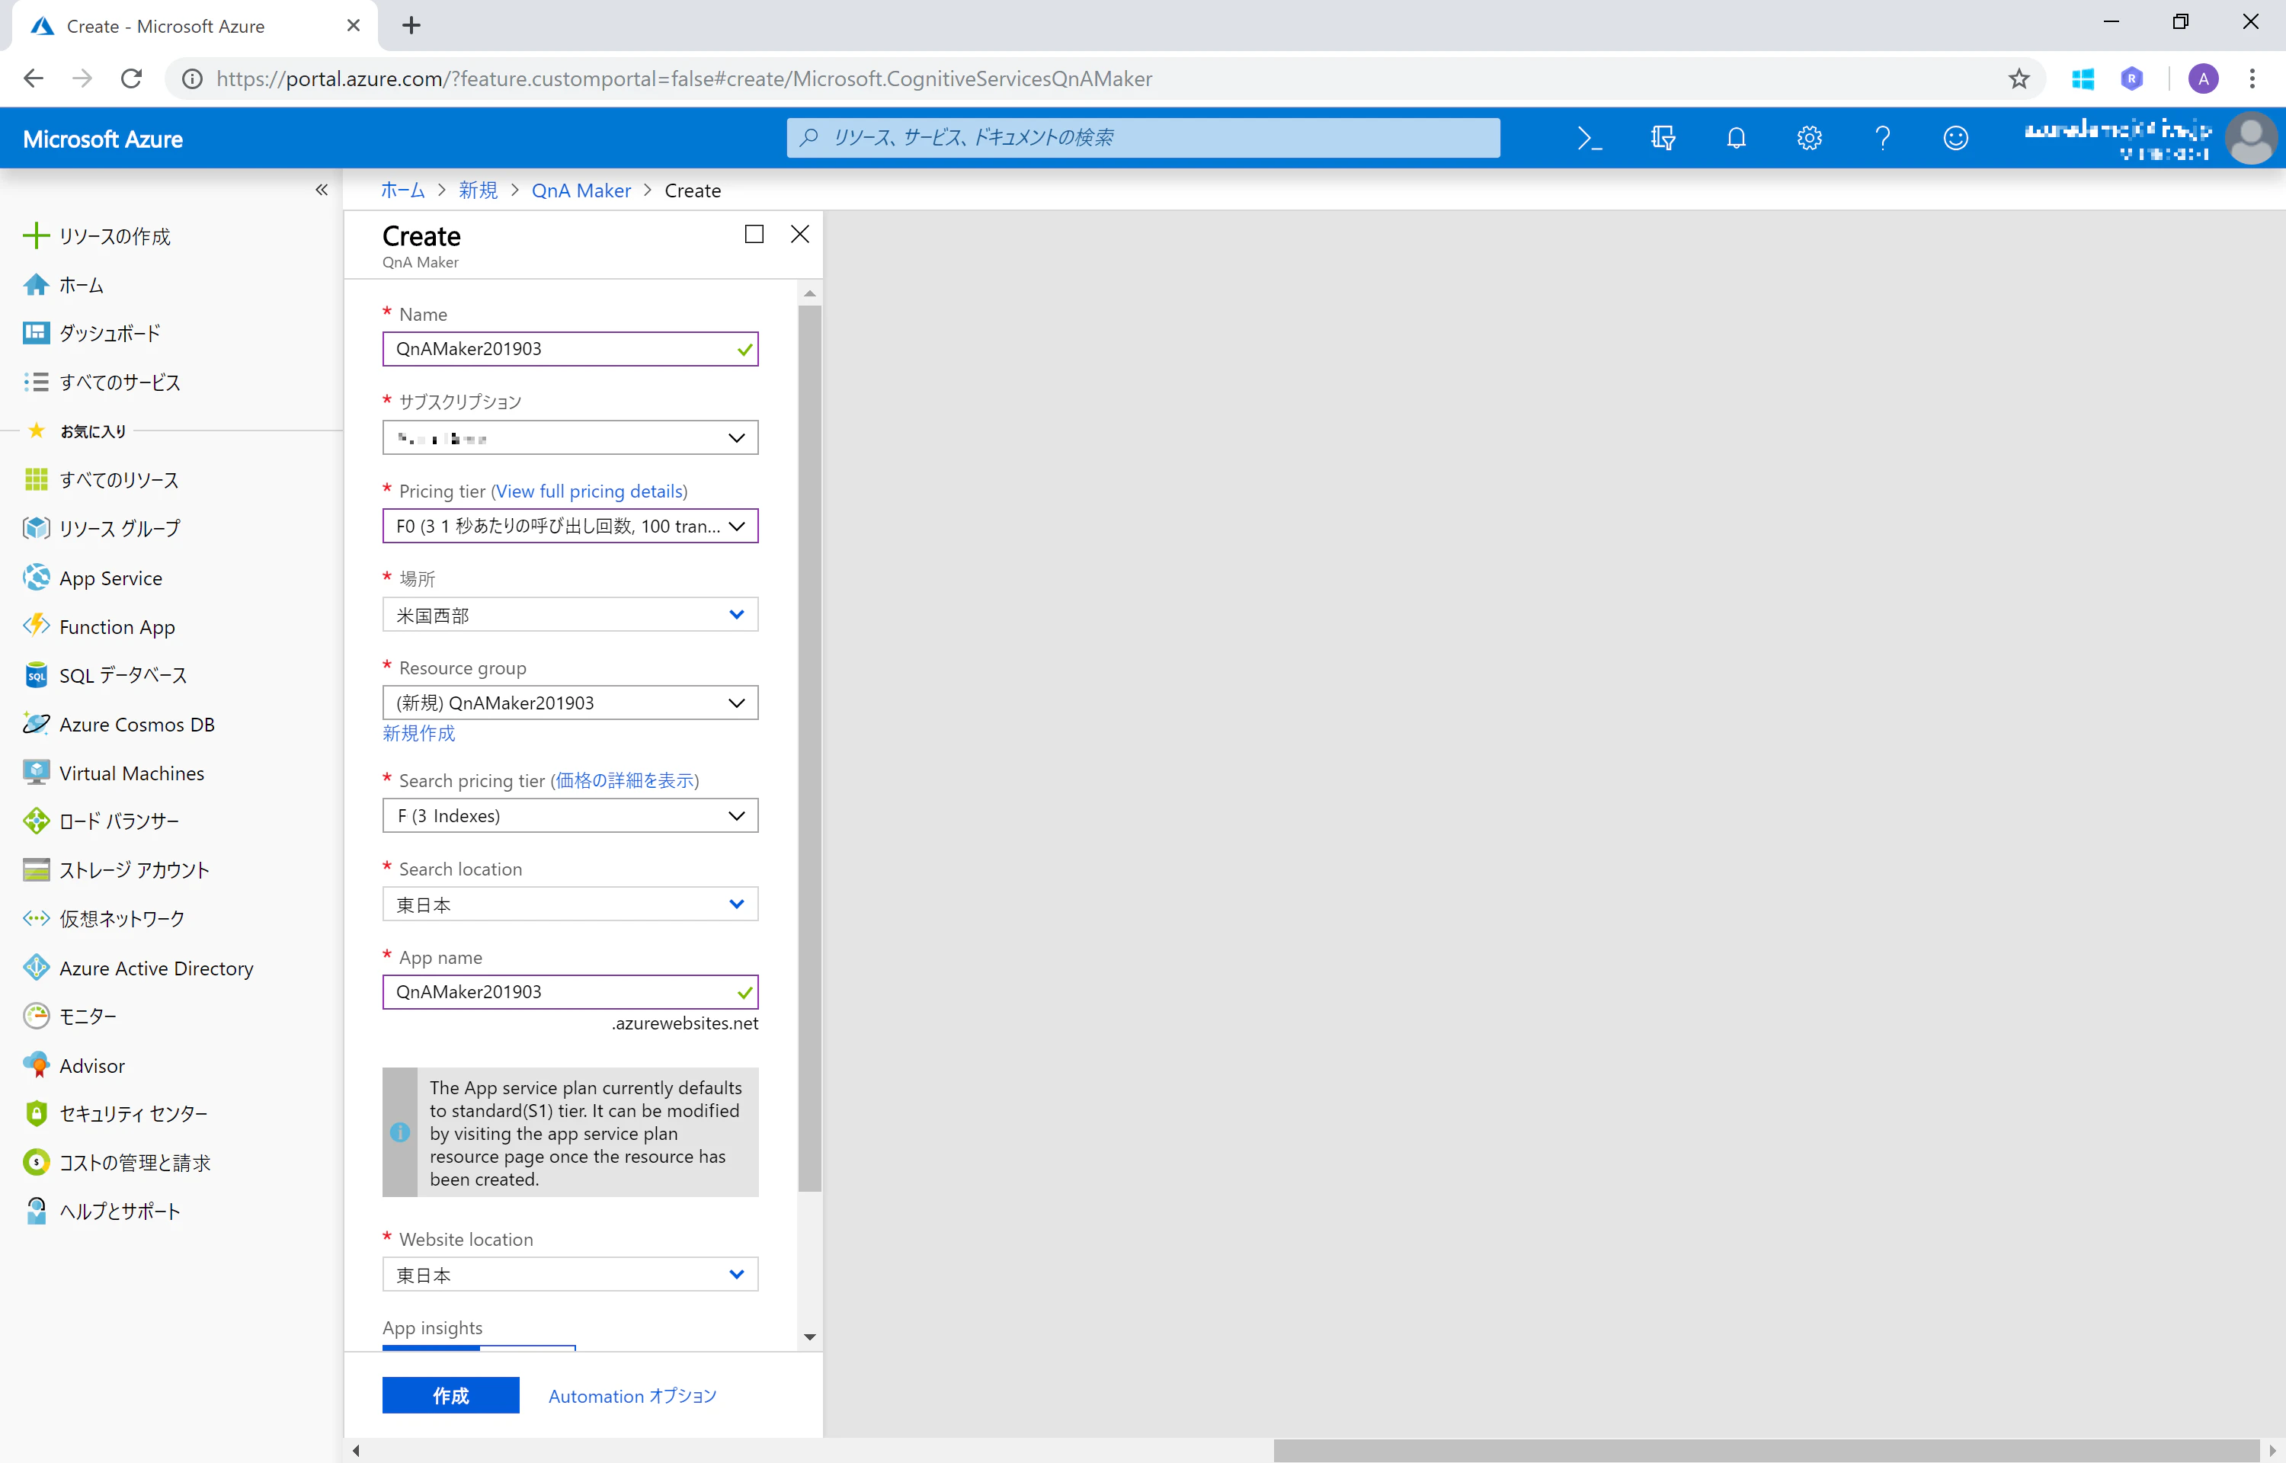Expand the Search location dropdown
This screenshot has height=1463, width=2286.
(x=570, y=904)
